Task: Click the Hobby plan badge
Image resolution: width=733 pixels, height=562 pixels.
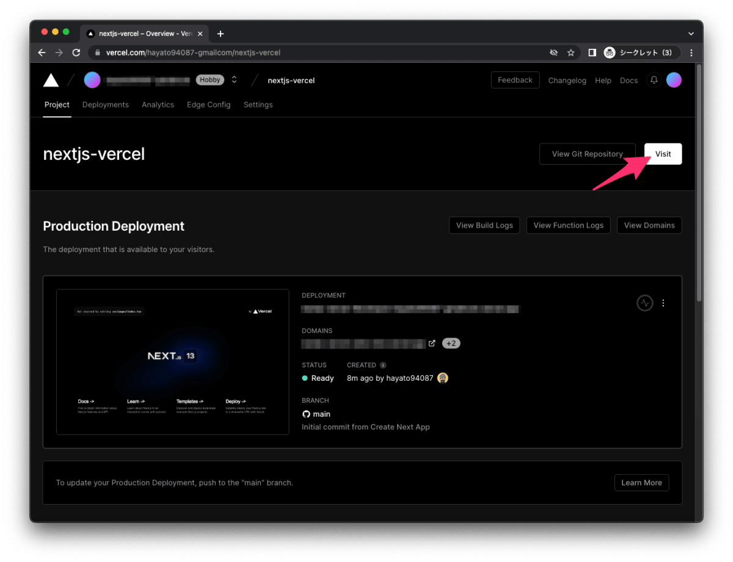Action: tap(210, 80)
